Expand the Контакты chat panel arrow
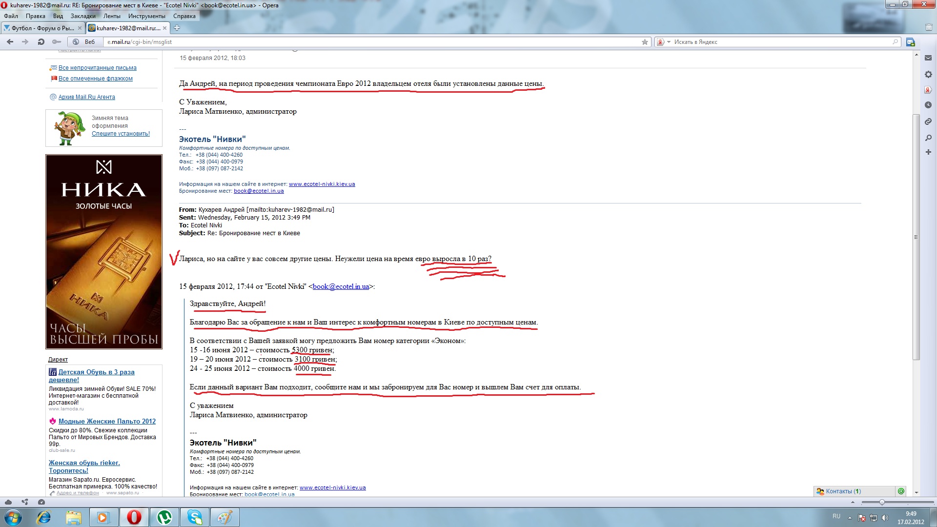 [x=853, y=502]
